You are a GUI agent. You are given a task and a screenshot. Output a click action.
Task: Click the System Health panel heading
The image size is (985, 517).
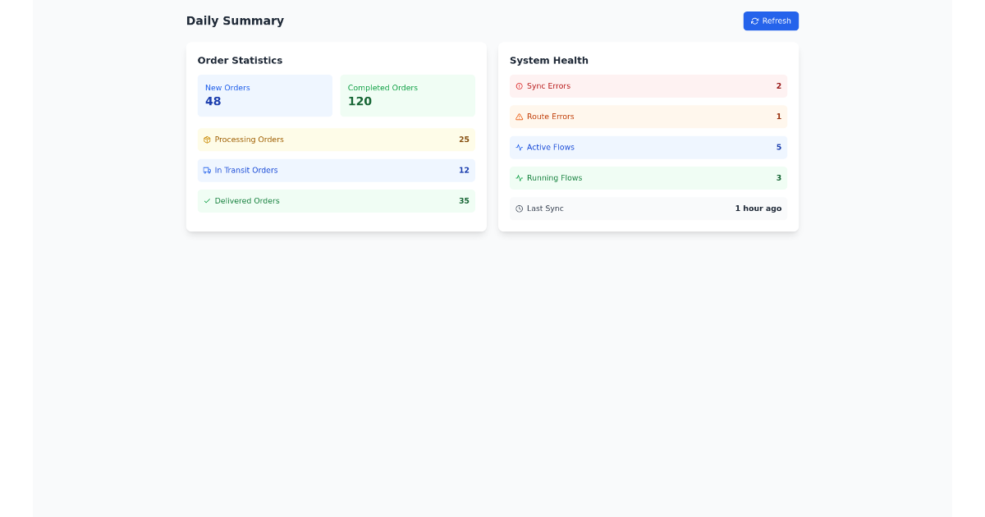click(x=548, y=60)
